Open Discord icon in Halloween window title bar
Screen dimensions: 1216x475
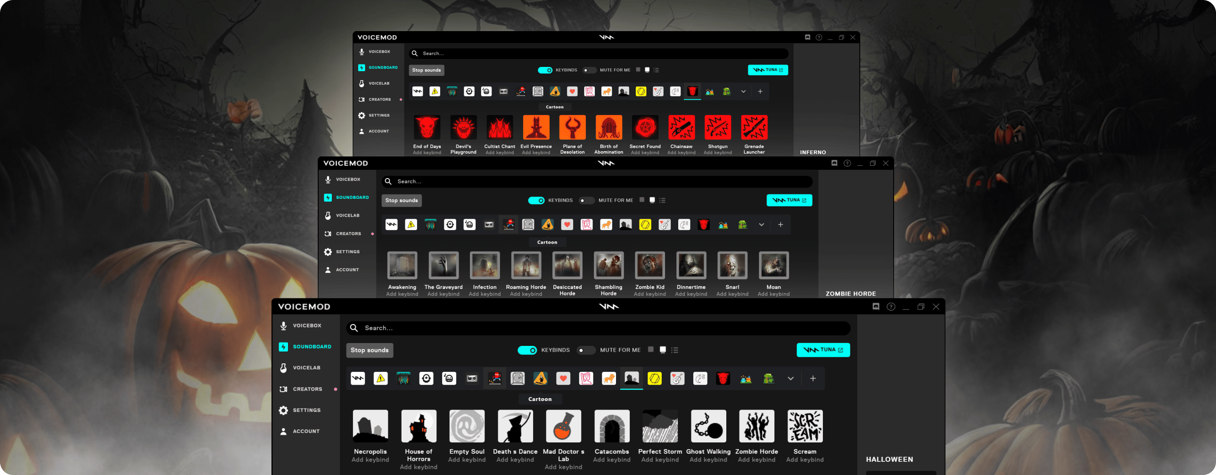(x=876, y=307)
